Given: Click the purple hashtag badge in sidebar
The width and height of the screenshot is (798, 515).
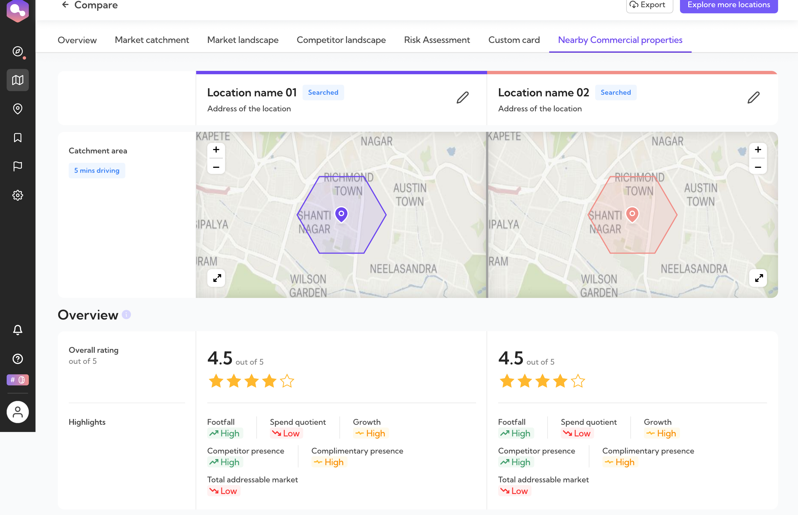Looking at the screenshot, I should 17,380.
